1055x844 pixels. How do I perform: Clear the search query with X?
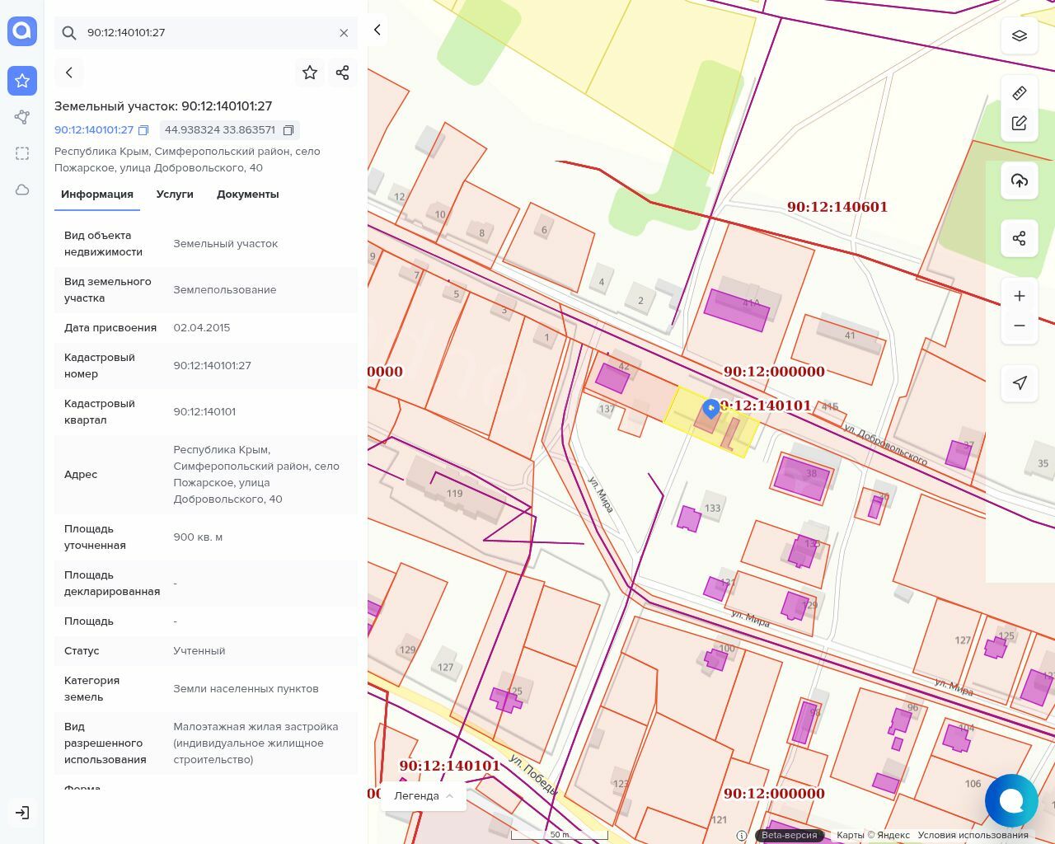point(344,33)
